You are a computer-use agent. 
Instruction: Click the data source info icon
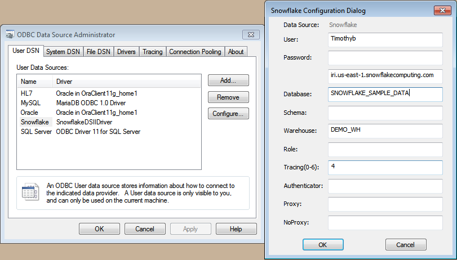pos(30,191)
